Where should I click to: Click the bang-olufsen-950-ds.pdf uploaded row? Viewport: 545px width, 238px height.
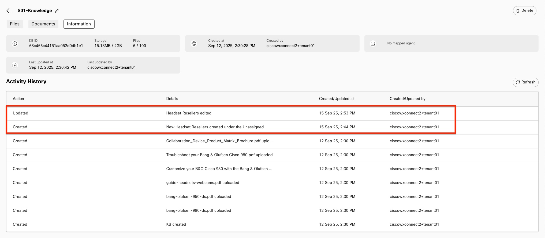click(x=199, y=197)
